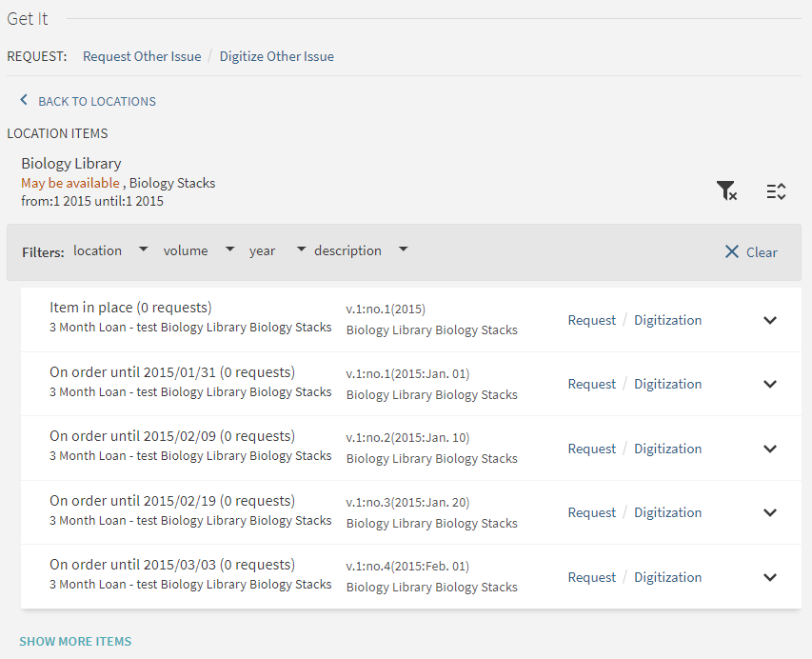Click 'On order until 2015/01/31' text
812x659 pixels.
tap(132, 372)
